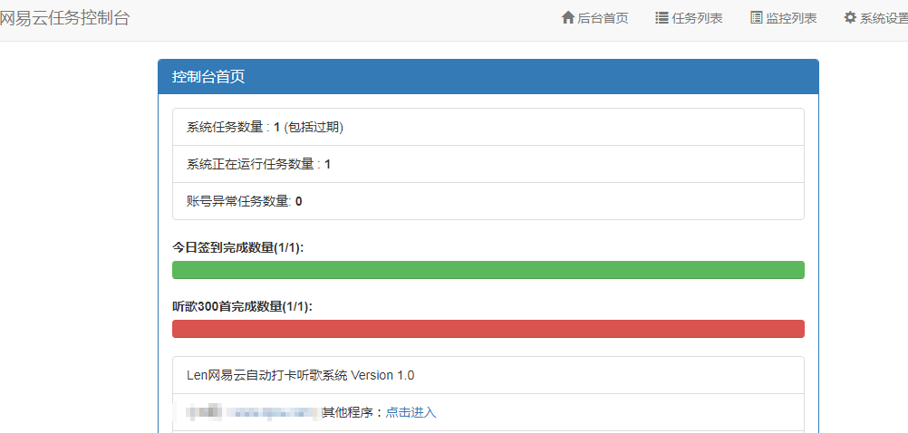Screen dimensions: 908x433
Task: Click the 系统正在运行任务数量 row
Action: click(x=488, y=164)
